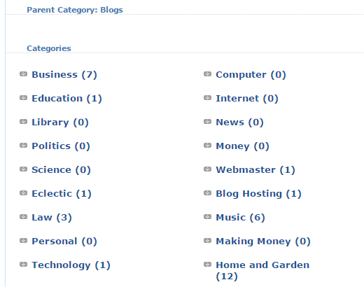Click the bullet icon beside Computer

pyautogui.click(x=207, y=74)
